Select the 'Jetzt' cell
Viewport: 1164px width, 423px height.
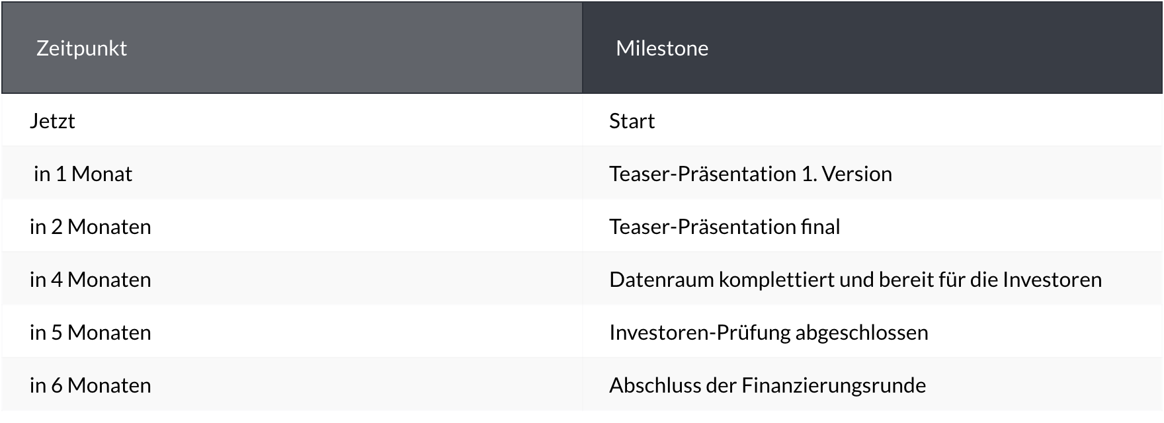52,121
